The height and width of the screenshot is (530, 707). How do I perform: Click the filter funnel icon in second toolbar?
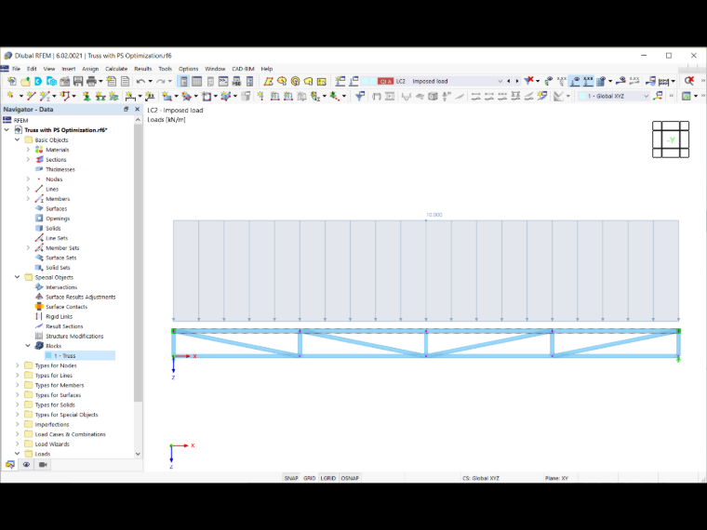point(360,96)
